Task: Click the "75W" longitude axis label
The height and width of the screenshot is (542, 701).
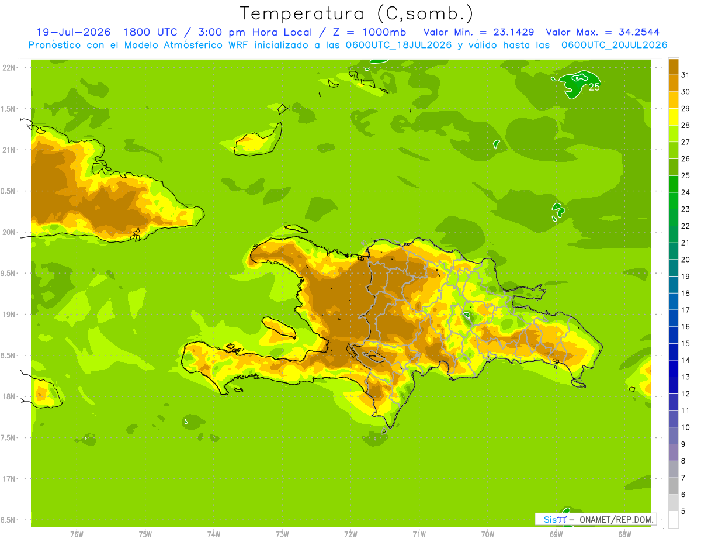Action: pos(145,534)
